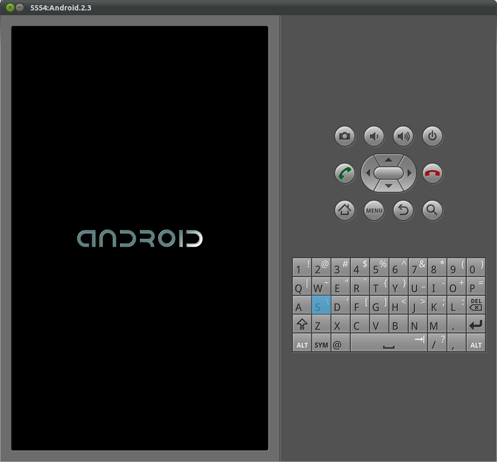Screen dimensions: 497x462
Task: Click the C key
Action: coord(360,324)
